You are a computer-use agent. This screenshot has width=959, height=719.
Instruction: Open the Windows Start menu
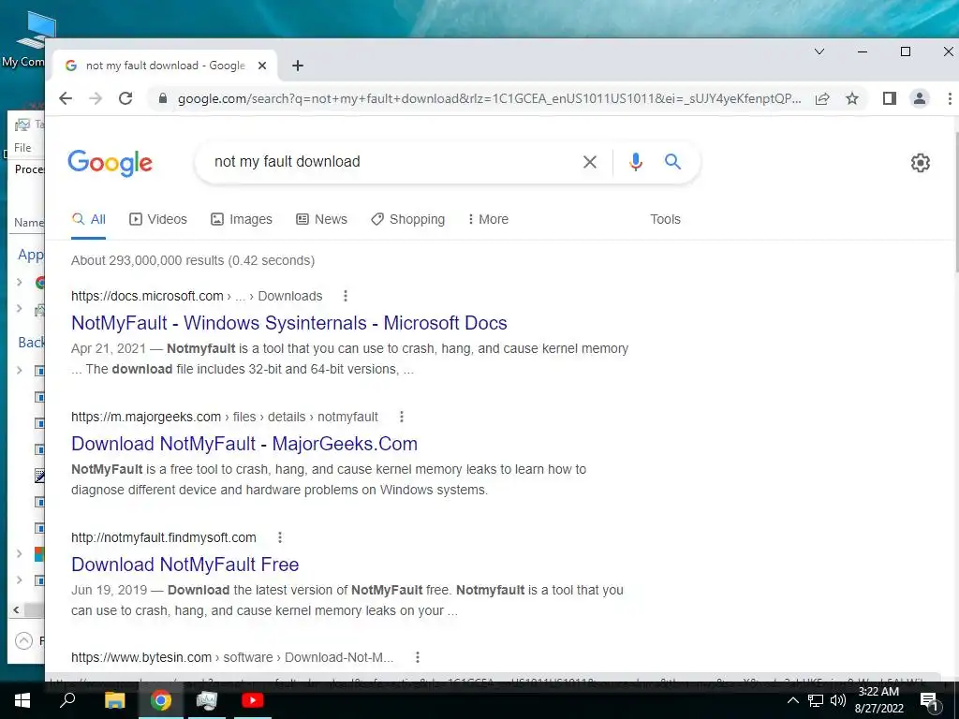[22, 700]
